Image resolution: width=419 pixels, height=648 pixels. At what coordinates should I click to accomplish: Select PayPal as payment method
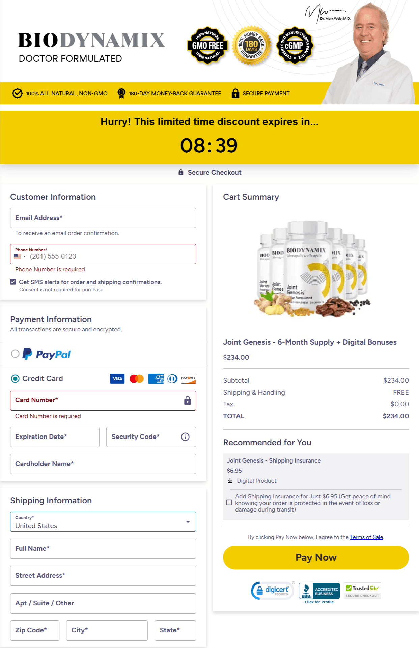(x=15, y=354)
